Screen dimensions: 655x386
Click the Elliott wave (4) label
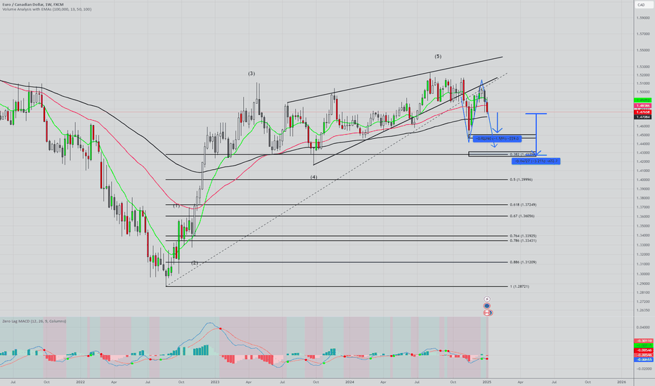tap(313, 177)
